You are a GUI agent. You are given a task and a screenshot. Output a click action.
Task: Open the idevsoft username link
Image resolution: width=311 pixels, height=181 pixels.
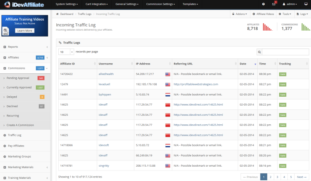tap(104, 145)
